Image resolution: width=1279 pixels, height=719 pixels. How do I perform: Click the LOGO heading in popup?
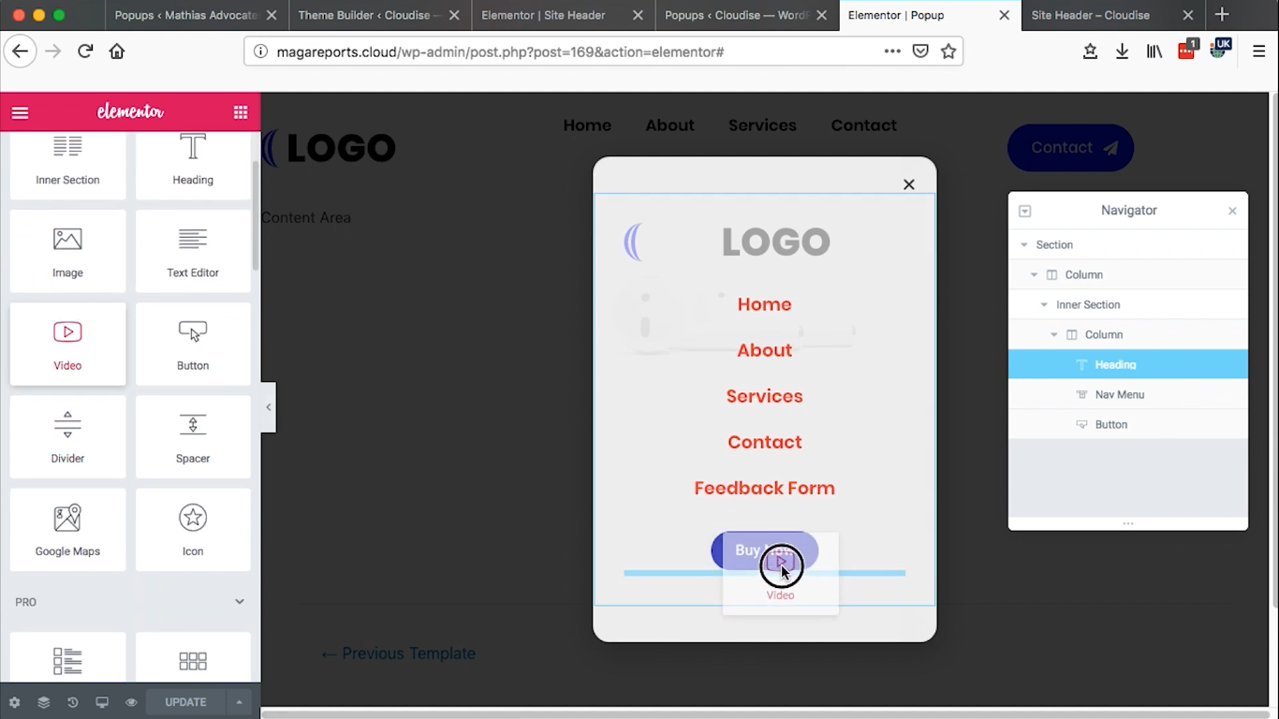pos(775,242)
